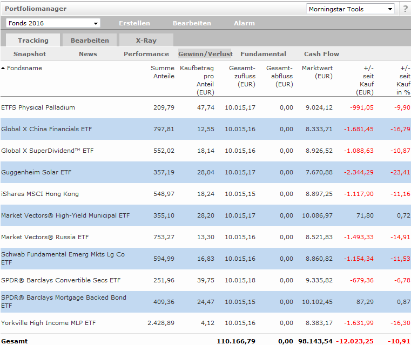Image resolution: width=411 pixels, height=345 pixels.
Task: Open the Morningstar Tools dropdown
Action: [x=351, y=9]
